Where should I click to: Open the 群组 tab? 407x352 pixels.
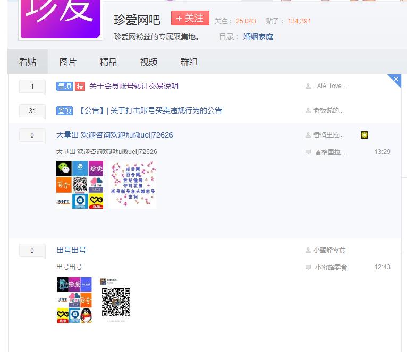tap(189, 62)
